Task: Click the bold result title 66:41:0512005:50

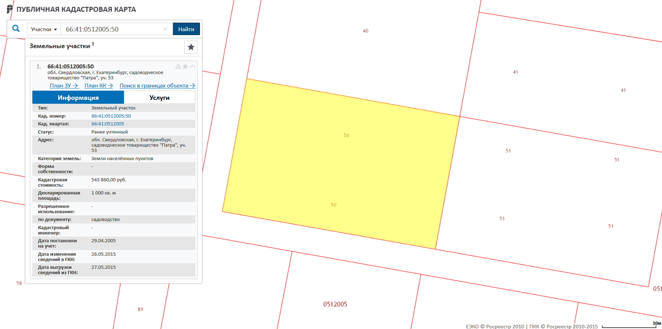Action: pos(71,67)
